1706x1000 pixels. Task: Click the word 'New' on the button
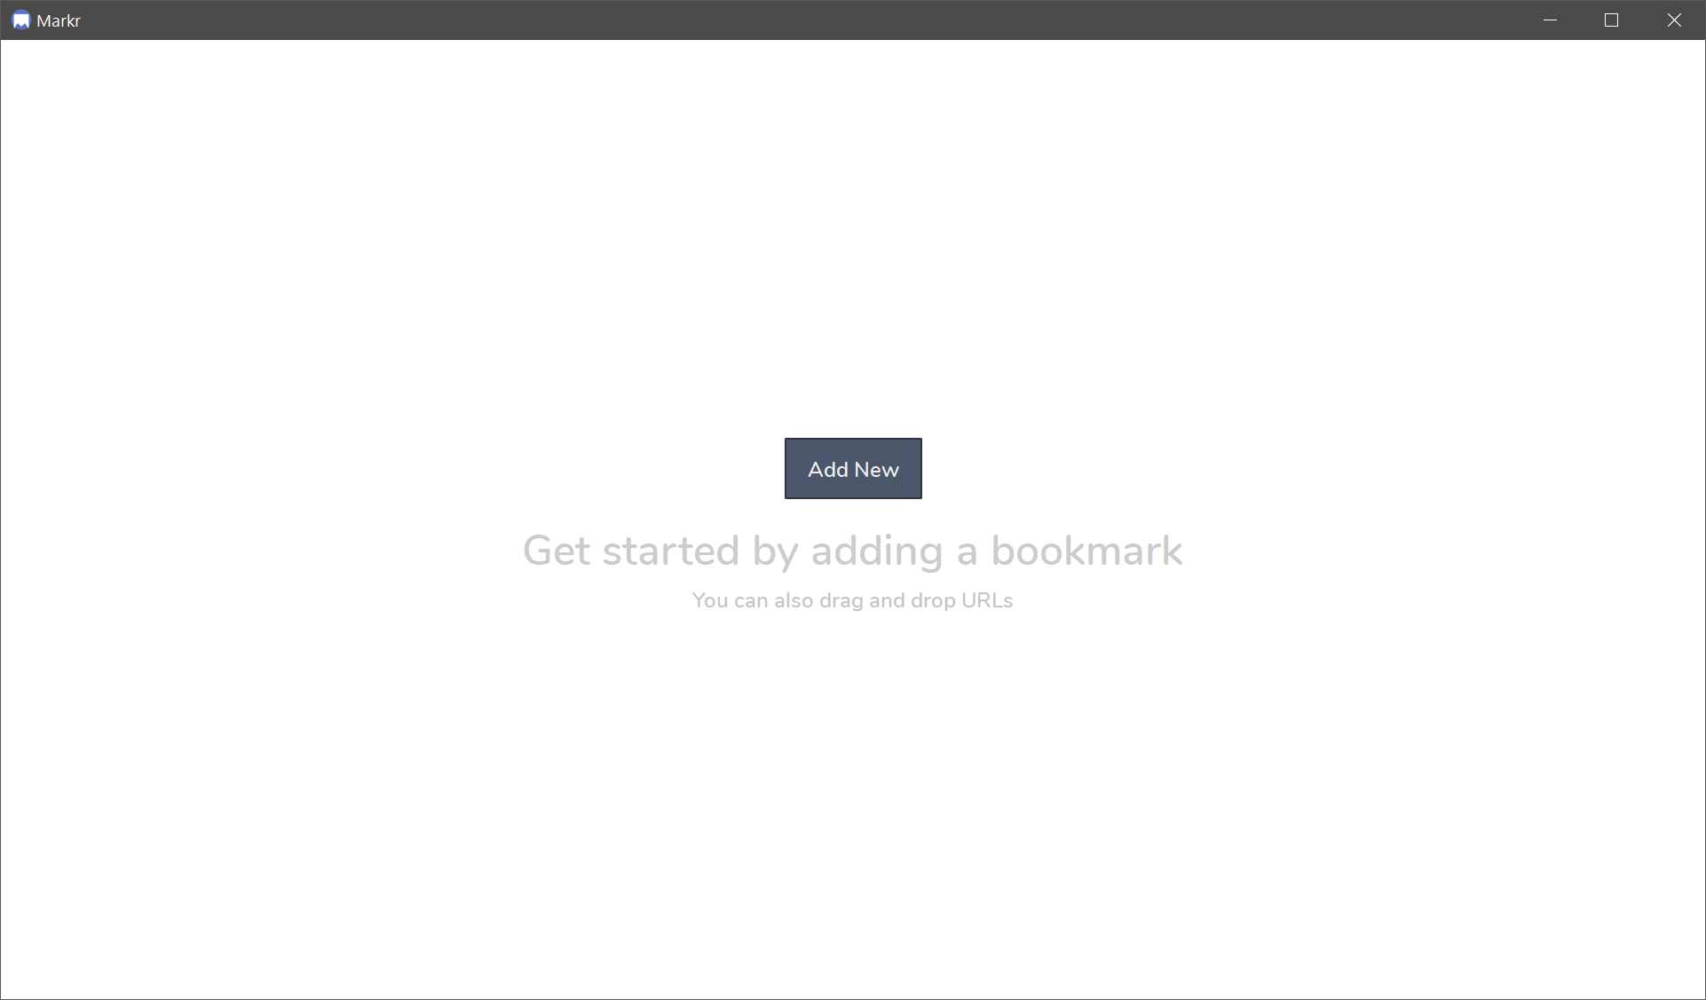coord(876,470)
